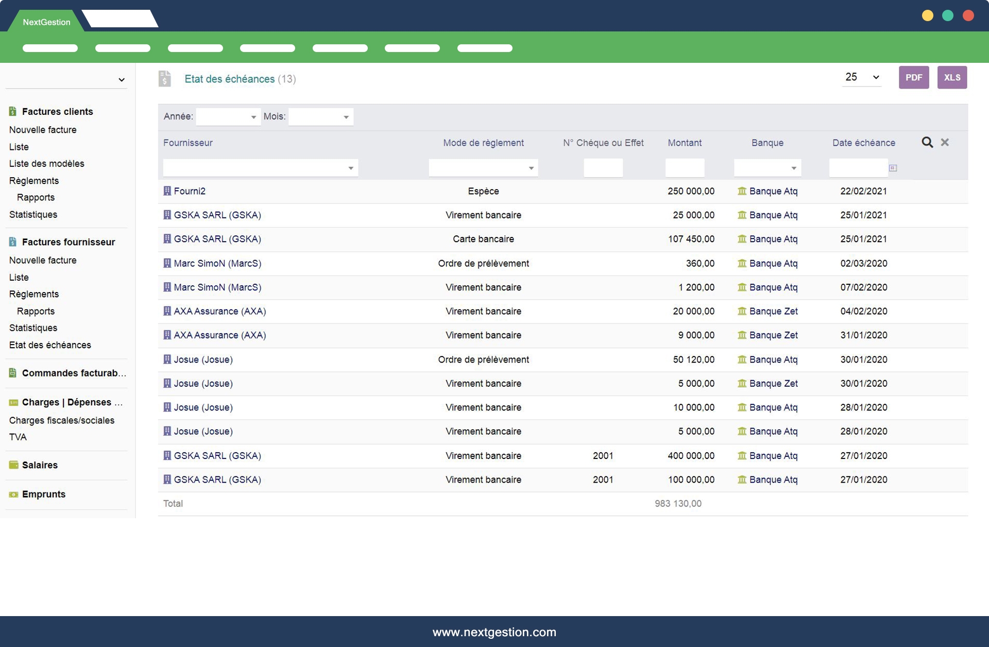Change the 25 rows-per-page selector
Viewport: 989px width, 647px height.
862,77
